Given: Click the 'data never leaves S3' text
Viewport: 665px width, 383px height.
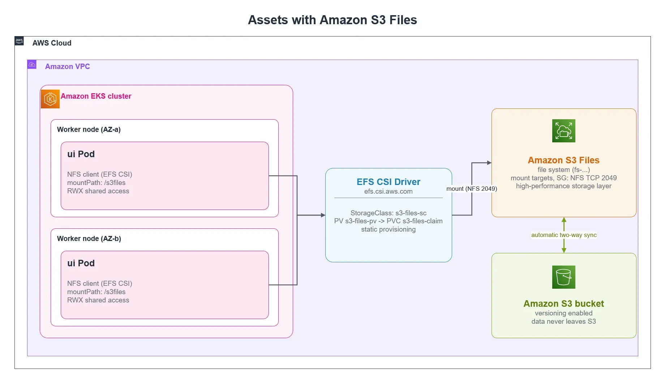Looking at the screenshot, I should [564, 321].
